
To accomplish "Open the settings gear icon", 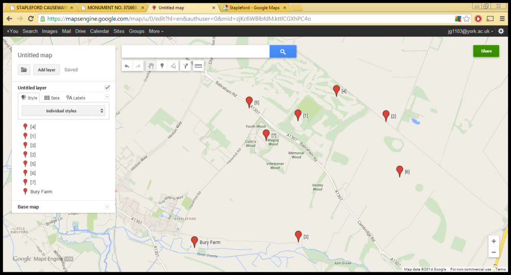I will [x=501, y=31].
